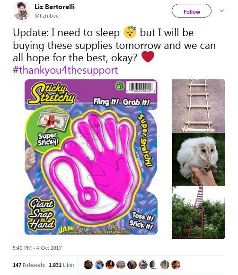238x275 pixels.
Task: Click the last liker avatar in row
Action: pos(176,265)
